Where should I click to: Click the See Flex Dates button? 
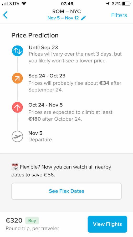tap(66, 191)
